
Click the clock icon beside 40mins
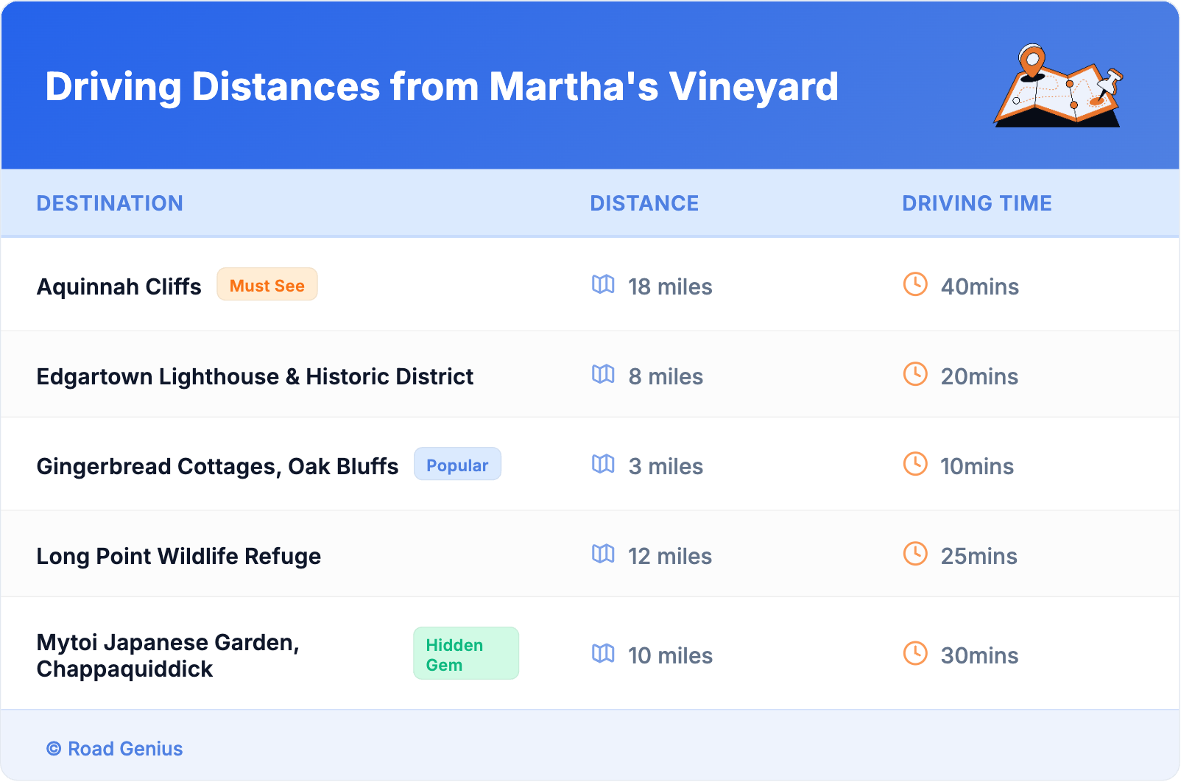[915, 284]
